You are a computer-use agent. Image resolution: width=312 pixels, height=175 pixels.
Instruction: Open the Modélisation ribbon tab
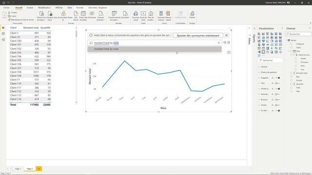click(x=44, y=8)
